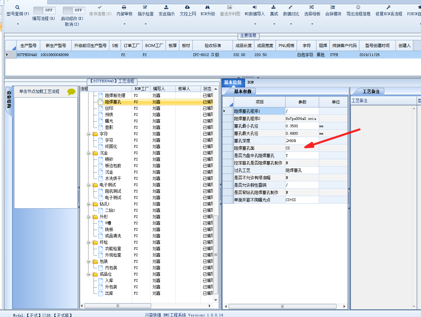This screenshot has height=317, width=421.
Task: Open the 指示检查 dropdown arrow
Action: (x=145, y=24)
